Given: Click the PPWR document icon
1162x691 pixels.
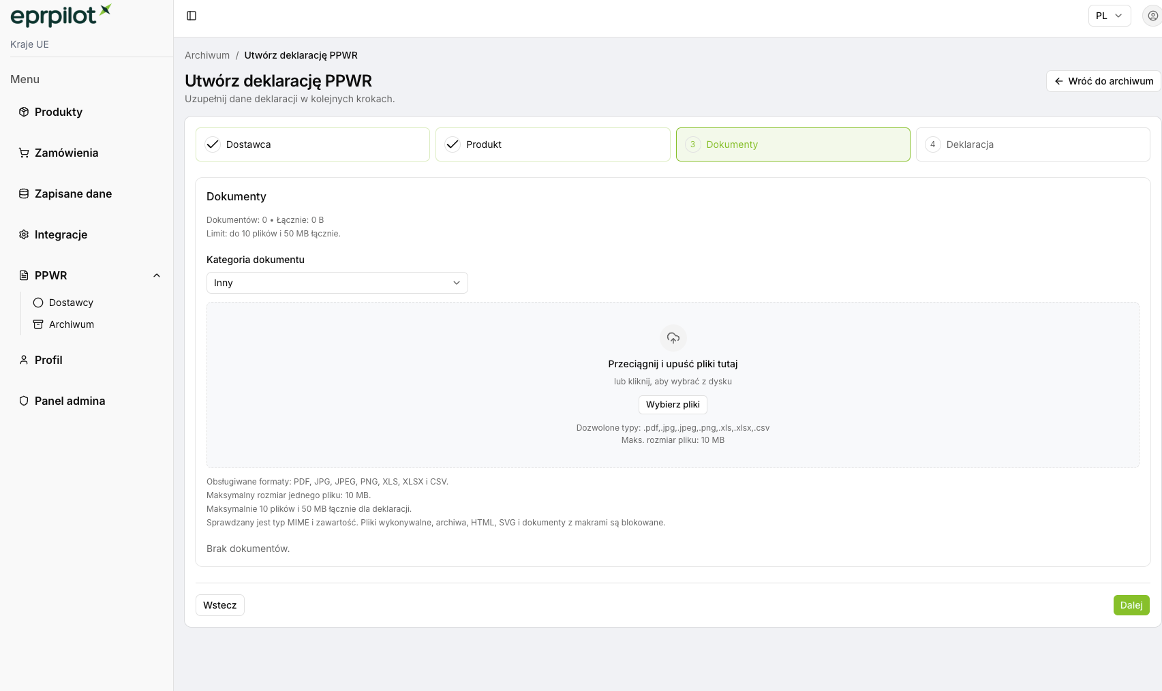Looking at the screenshot, I should [24, 275].
